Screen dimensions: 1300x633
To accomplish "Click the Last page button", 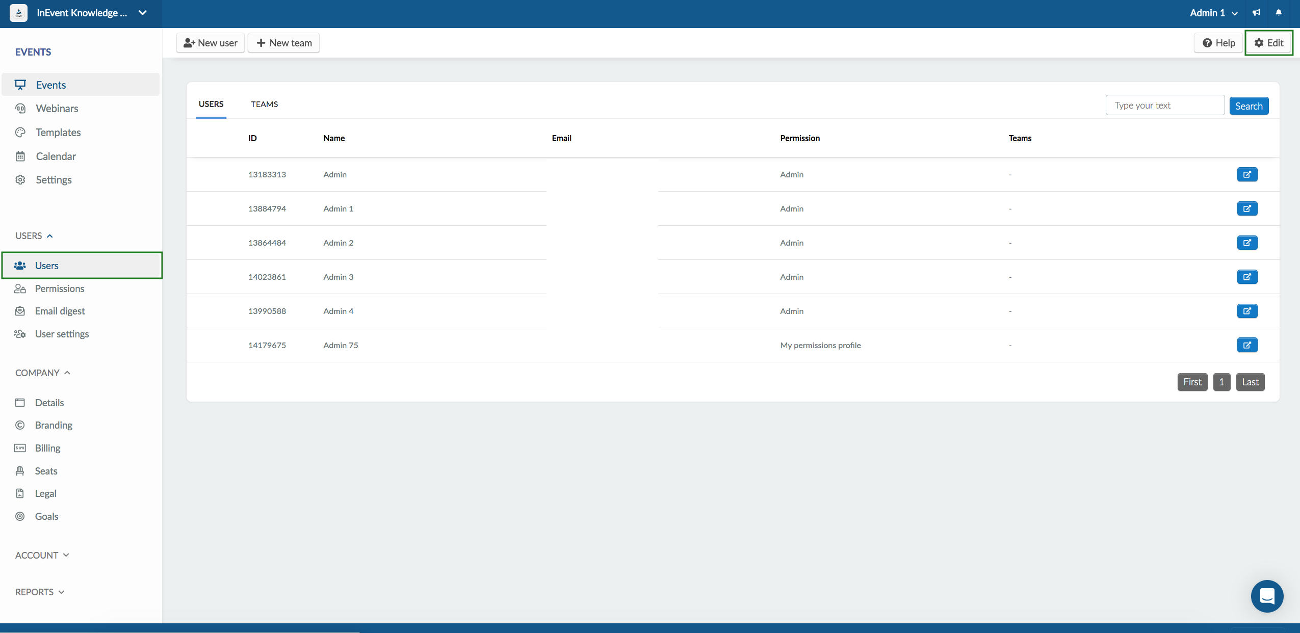I will (1250, 381).
